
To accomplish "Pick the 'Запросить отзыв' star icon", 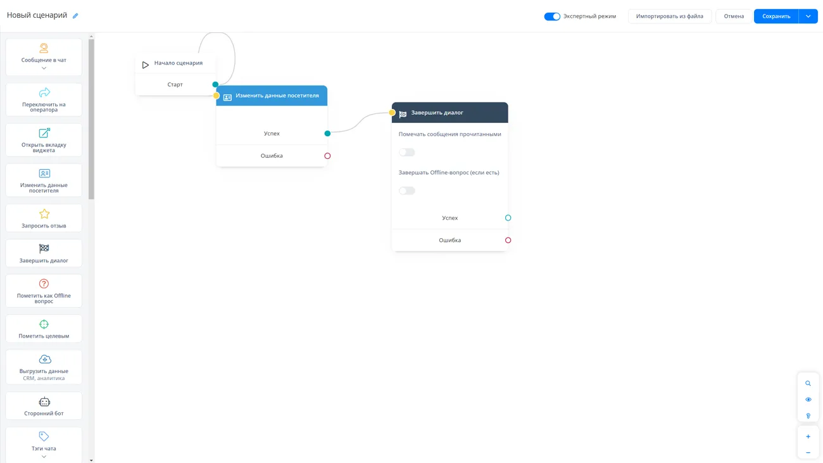I will 44,214.
